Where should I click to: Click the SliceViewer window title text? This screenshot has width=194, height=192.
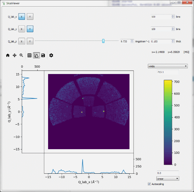(x=13, y=3)
